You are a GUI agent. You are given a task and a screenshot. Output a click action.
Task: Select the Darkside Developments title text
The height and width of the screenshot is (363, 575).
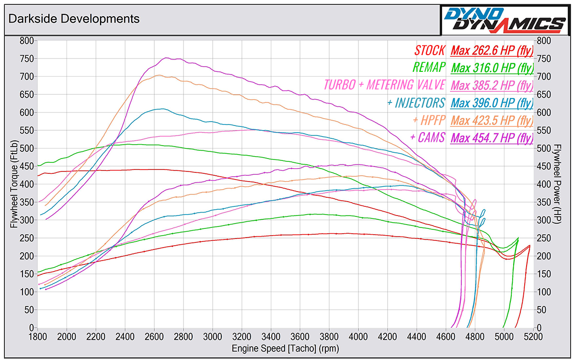click(74, 19)
